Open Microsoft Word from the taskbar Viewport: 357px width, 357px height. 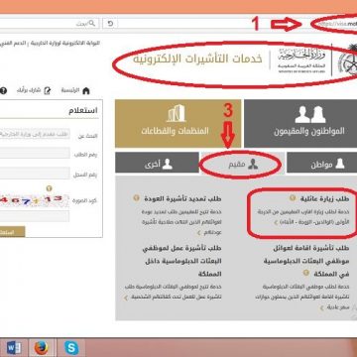click(x=14, y=348)
